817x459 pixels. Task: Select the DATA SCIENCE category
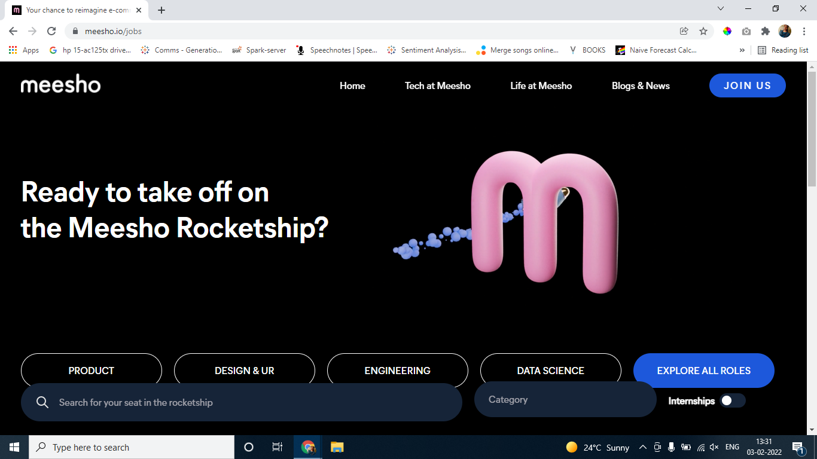pyautogui.click(x=551, y=371)
